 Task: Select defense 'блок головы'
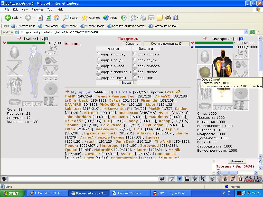tap(135, 53)
